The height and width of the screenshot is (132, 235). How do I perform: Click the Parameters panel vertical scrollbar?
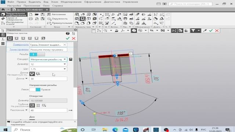[75, 65]
